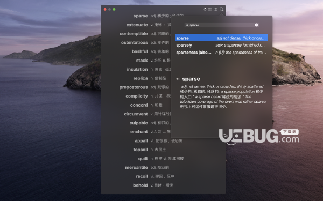Clear the search field text
Screen dimensions: 323x201
(256, 25)
